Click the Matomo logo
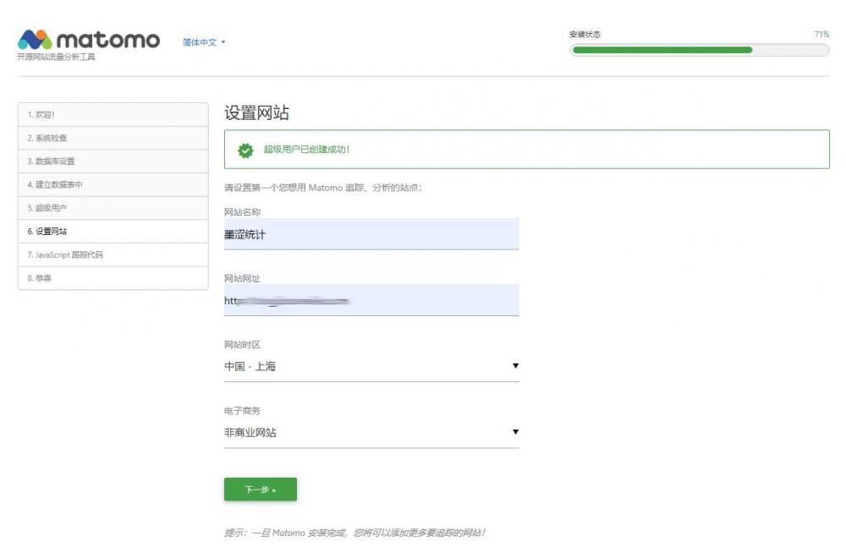 point(89,40)
